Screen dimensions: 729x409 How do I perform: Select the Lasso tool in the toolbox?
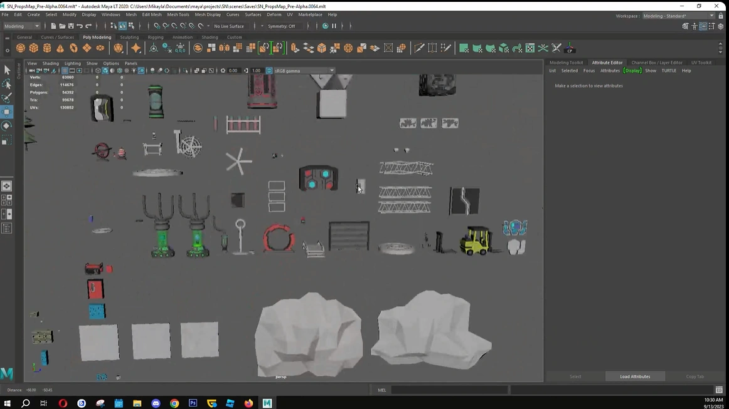pyautogui.click(x=7, y=84)
